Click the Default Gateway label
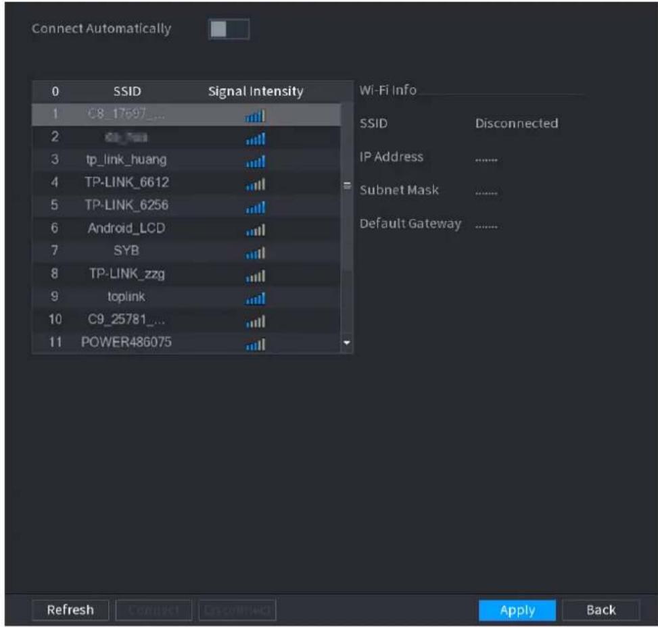The height and width of the screenshot is (627, 658). pos(410,224)
